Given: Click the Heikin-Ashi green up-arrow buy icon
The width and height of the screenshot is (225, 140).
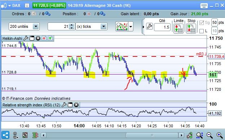Looking at the screenshot, I should pyautogui.click(x=50, y=38).
